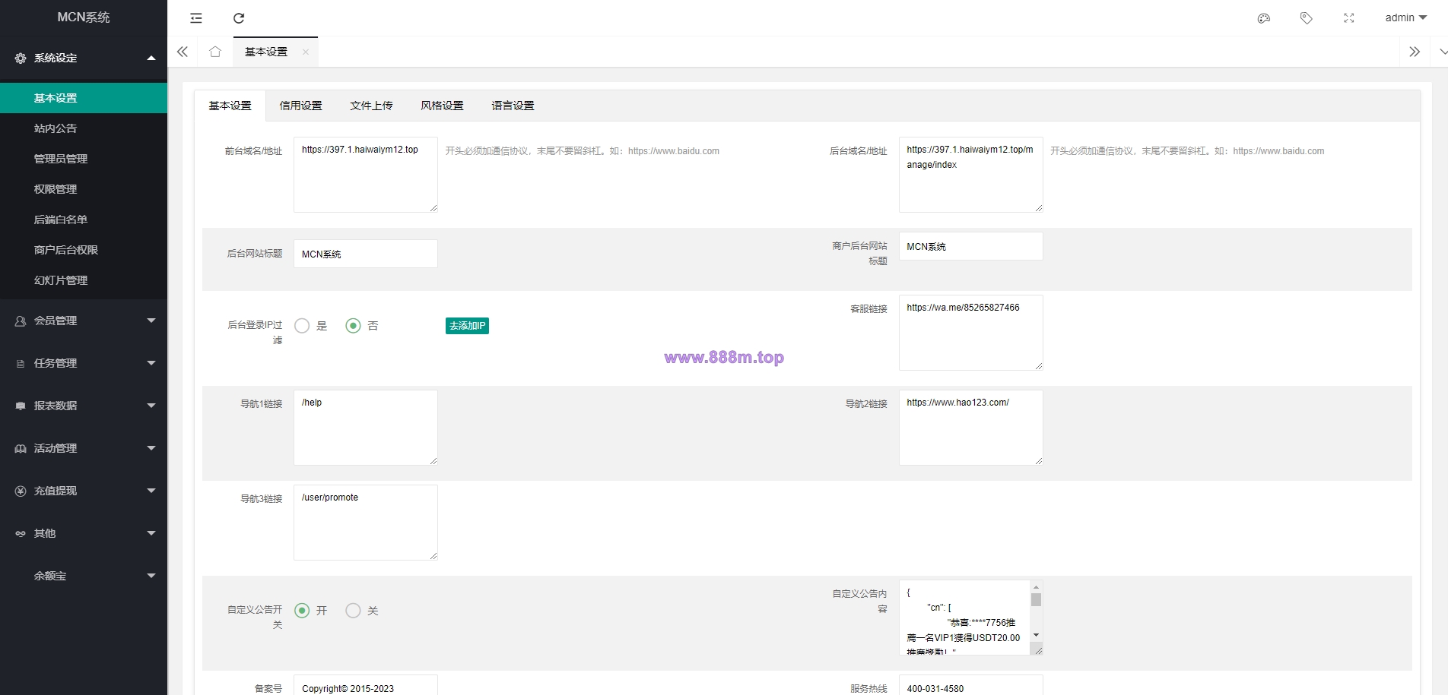Viewport: 1448px width, 695px height.
Task: Open 权限管理 in the sidebar
Action: tap(84, 189)
